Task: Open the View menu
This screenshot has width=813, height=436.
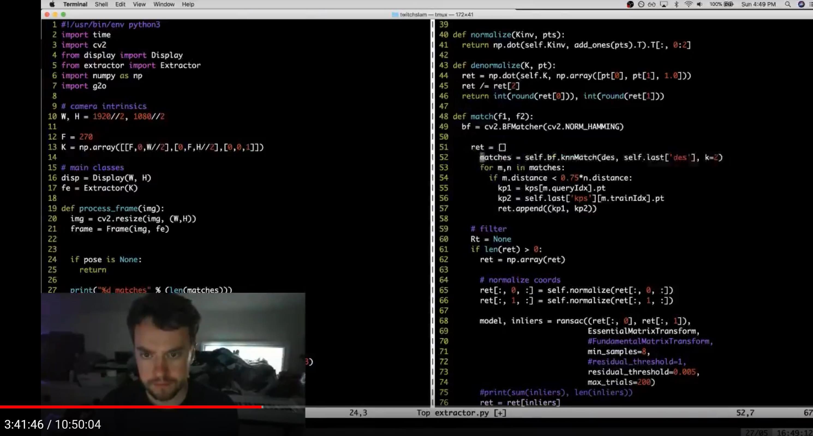Action: pyautogui.click(x=139, y=4)
